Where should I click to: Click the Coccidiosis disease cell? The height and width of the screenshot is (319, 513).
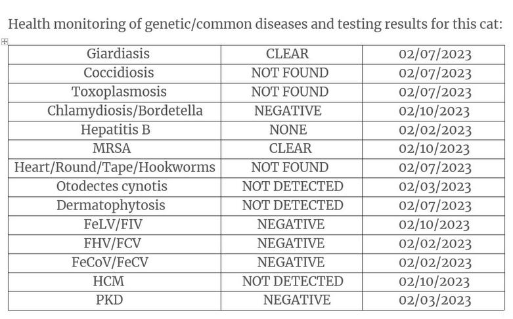[114, 74]
